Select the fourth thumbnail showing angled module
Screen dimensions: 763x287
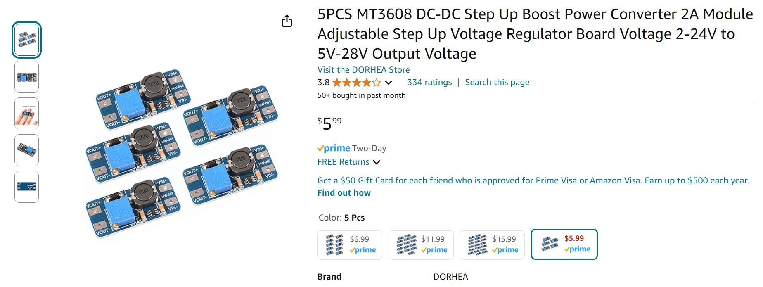[x=26, y=150]
